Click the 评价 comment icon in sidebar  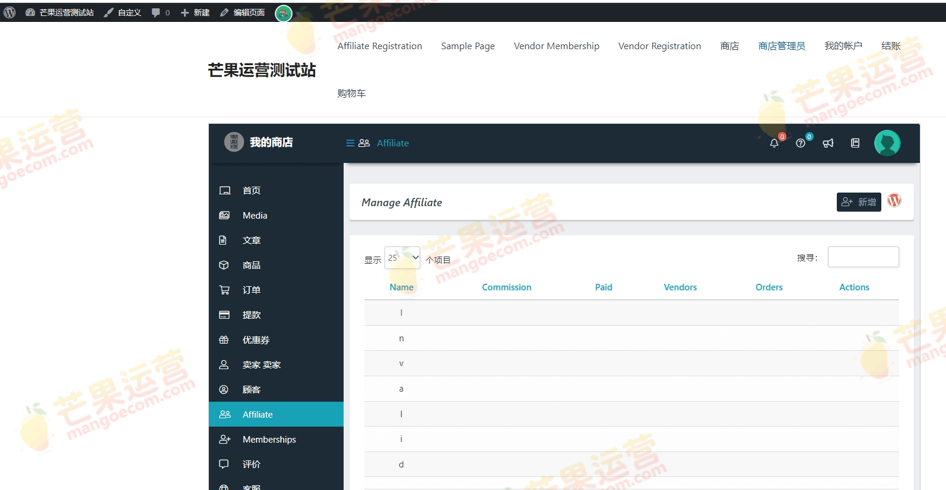[x=224, y=464]
